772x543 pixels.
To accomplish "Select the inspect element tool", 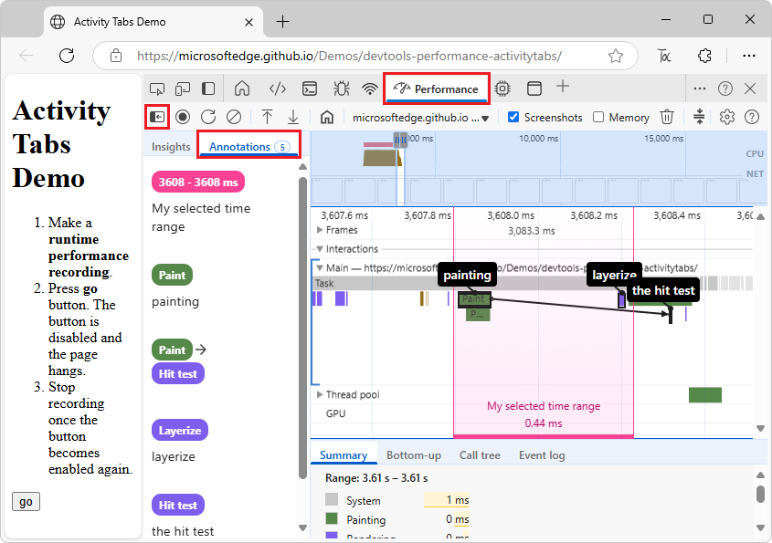I will [157, 89].
